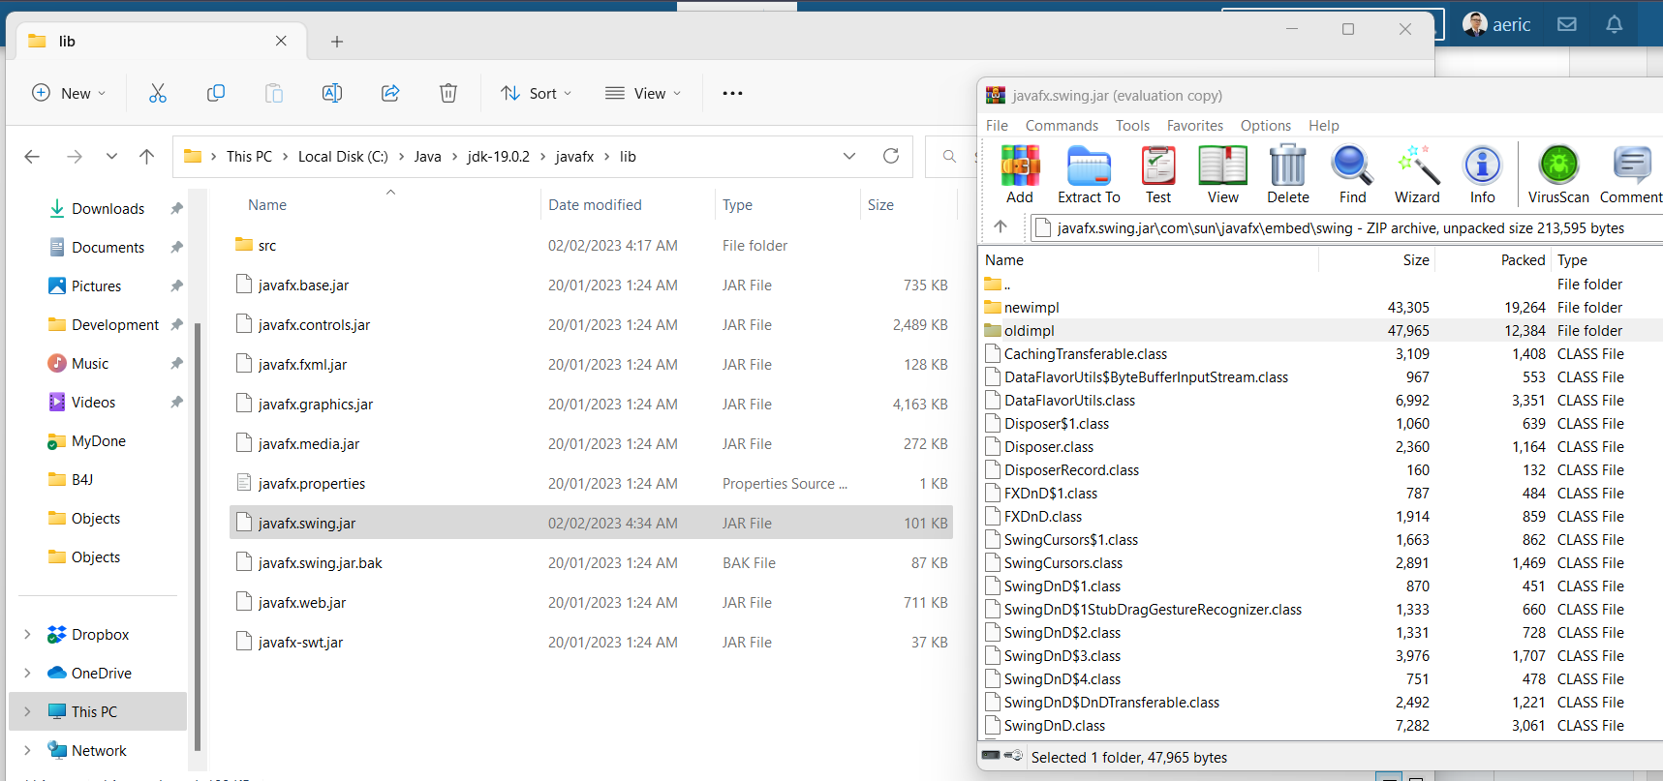Expand recent locations chevron in Explorer

point(111,156)
